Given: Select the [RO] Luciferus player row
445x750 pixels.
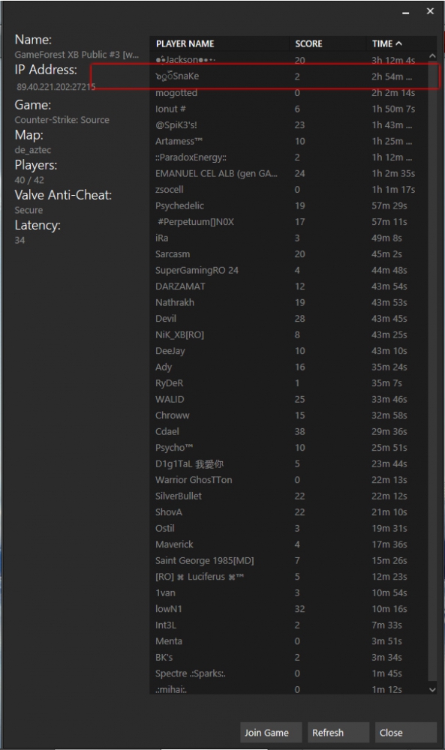Looking at the screenshot, I should pos(289,577).
